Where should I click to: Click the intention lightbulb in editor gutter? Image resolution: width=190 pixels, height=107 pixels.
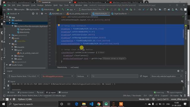(59, 25)
